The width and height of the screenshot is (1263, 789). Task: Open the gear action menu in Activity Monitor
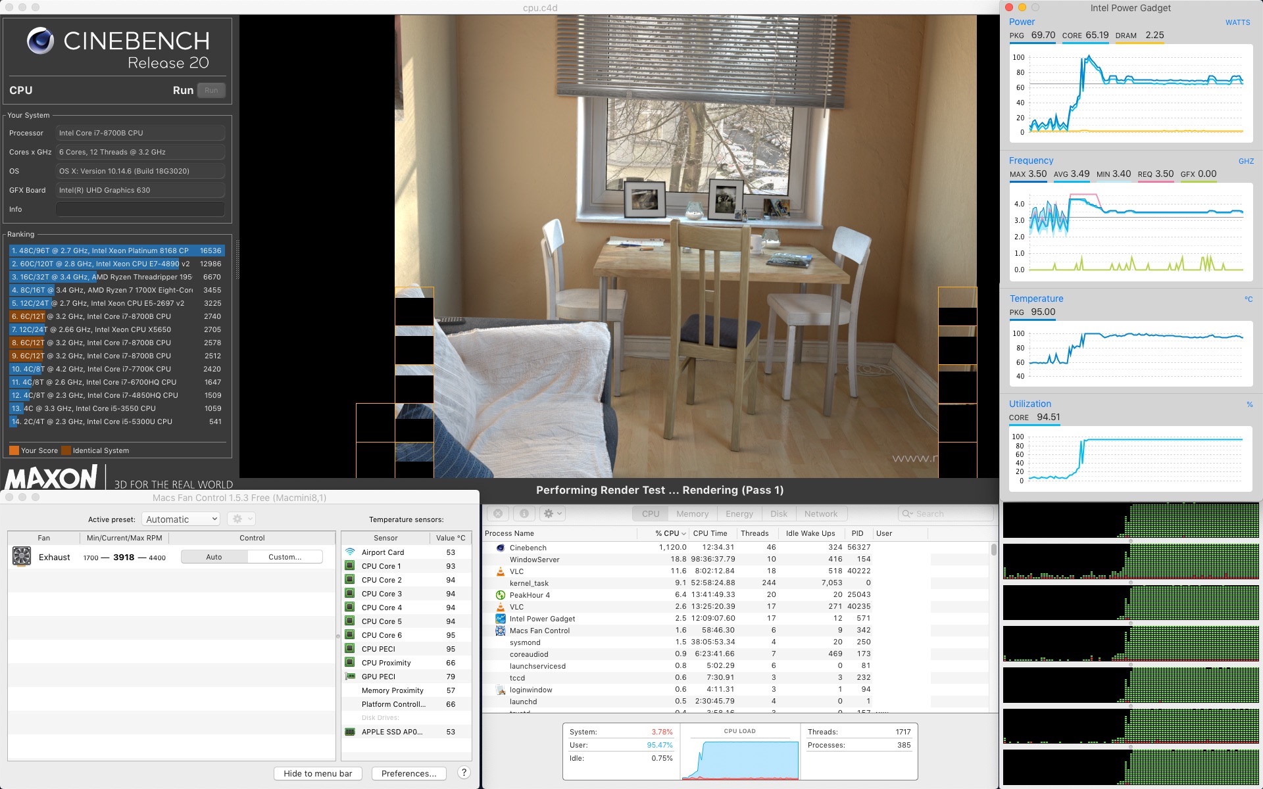552,514
